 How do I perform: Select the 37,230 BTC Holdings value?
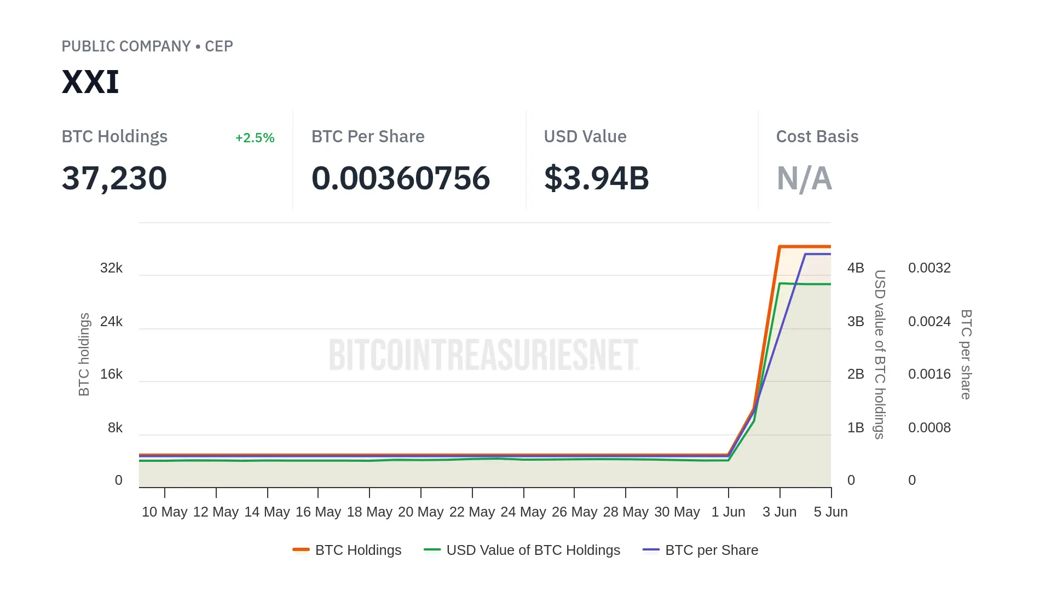click(x=114, y=178)
